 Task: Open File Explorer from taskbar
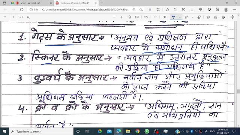pyautogui.click(x=128, y=131)
